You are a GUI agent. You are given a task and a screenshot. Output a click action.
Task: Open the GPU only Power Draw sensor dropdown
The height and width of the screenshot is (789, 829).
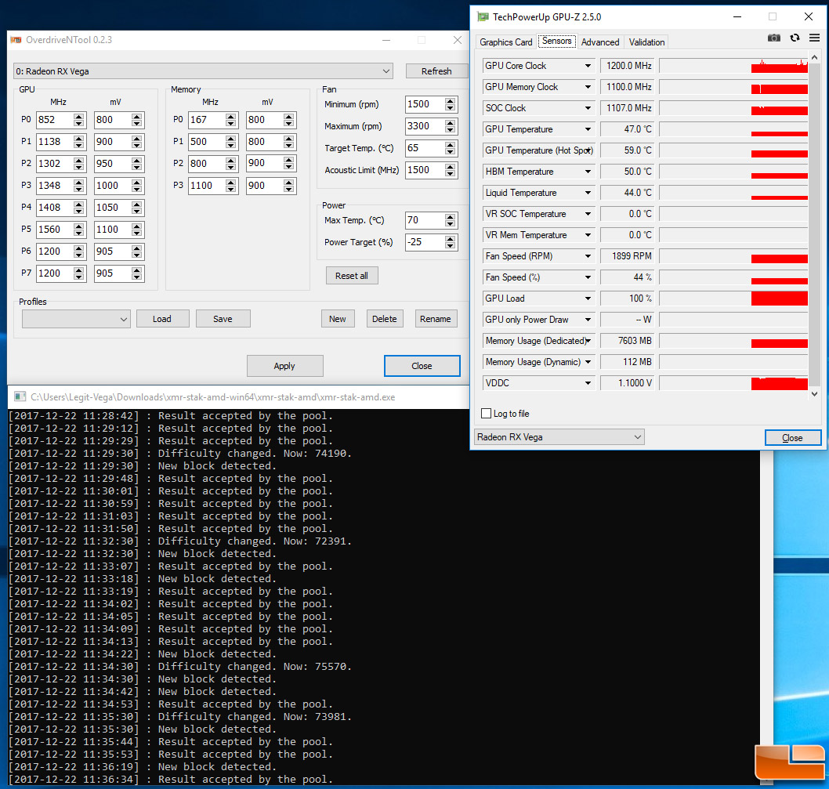coord(588,320)
